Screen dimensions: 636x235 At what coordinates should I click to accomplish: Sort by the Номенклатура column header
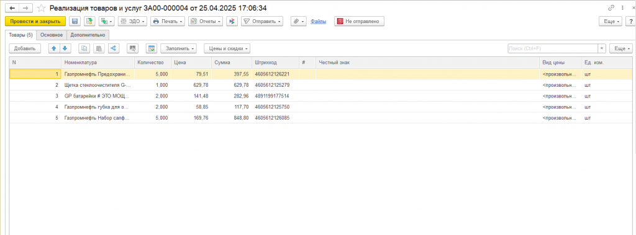coord(98,63)
